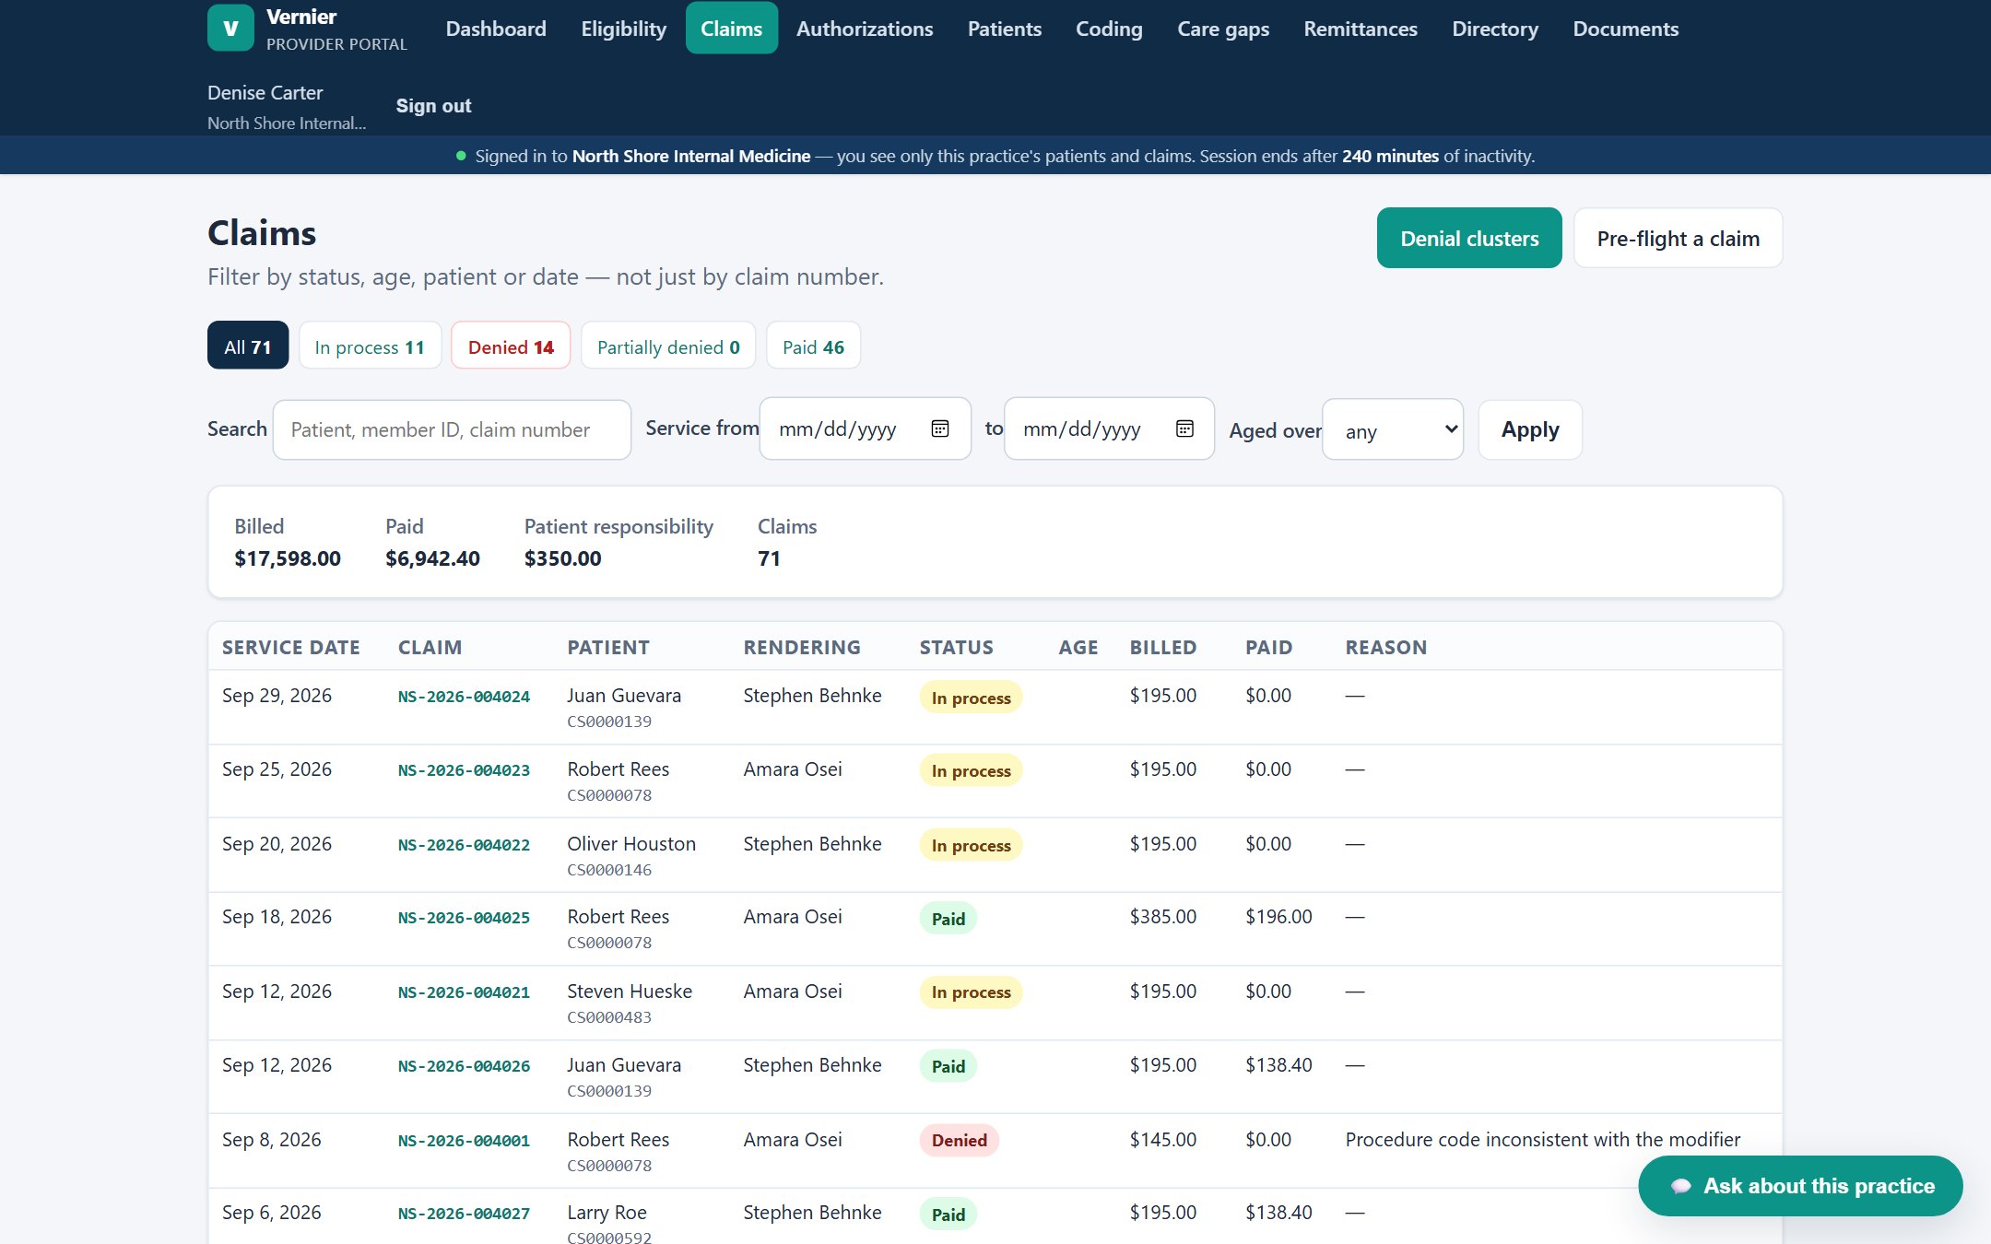1991x1244 pixels.
Task: Click chat bubble in Ask about this practice
Action: [1680, 1186]
